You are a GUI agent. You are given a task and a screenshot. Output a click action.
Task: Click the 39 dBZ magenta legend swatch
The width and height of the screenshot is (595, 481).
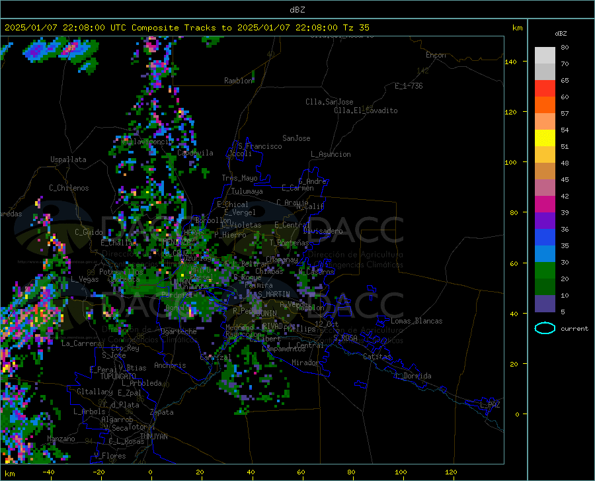545,204
